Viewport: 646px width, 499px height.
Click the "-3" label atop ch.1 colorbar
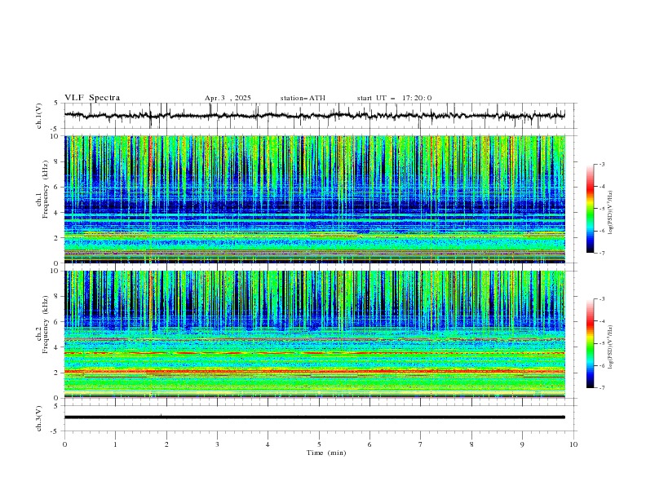[x=602, y=164]
